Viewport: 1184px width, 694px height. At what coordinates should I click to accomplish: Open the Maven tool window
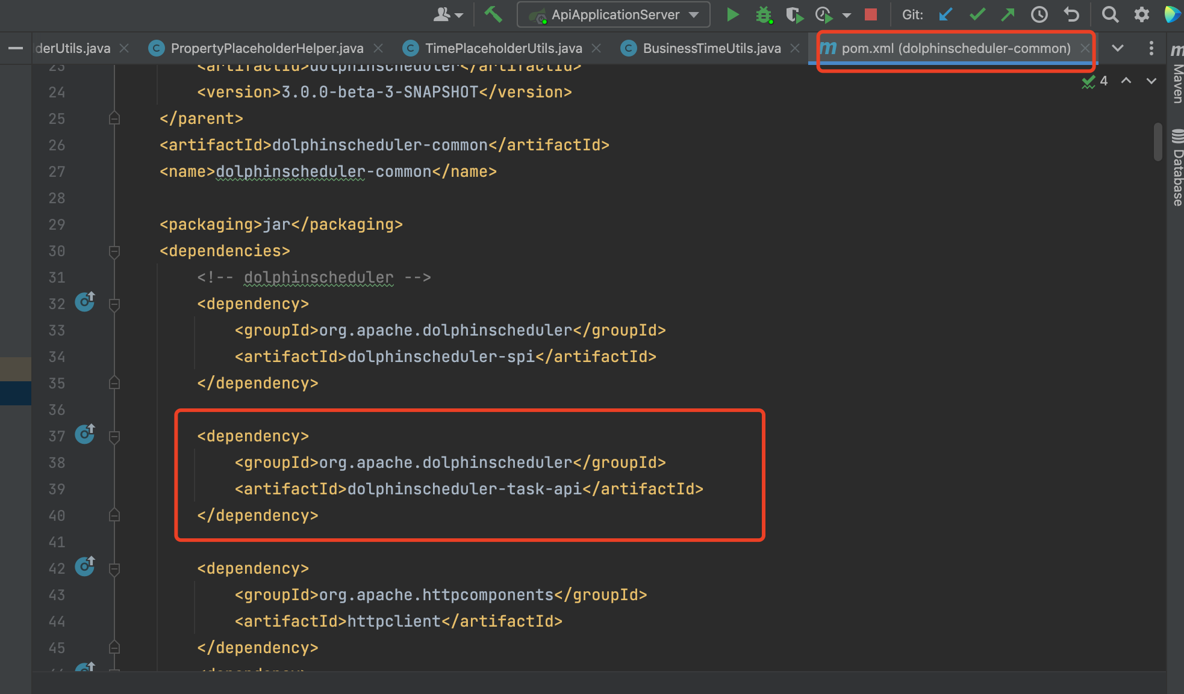[x=1177, y=73]
